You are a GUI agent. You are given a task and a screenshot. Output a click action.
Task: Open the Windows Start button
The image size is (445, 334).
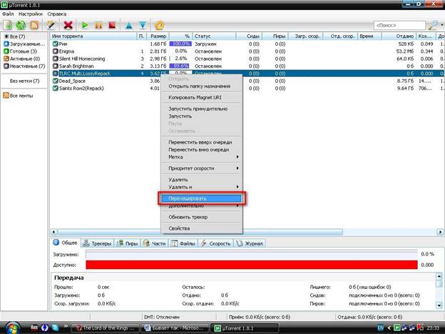[x=12, y=328]
